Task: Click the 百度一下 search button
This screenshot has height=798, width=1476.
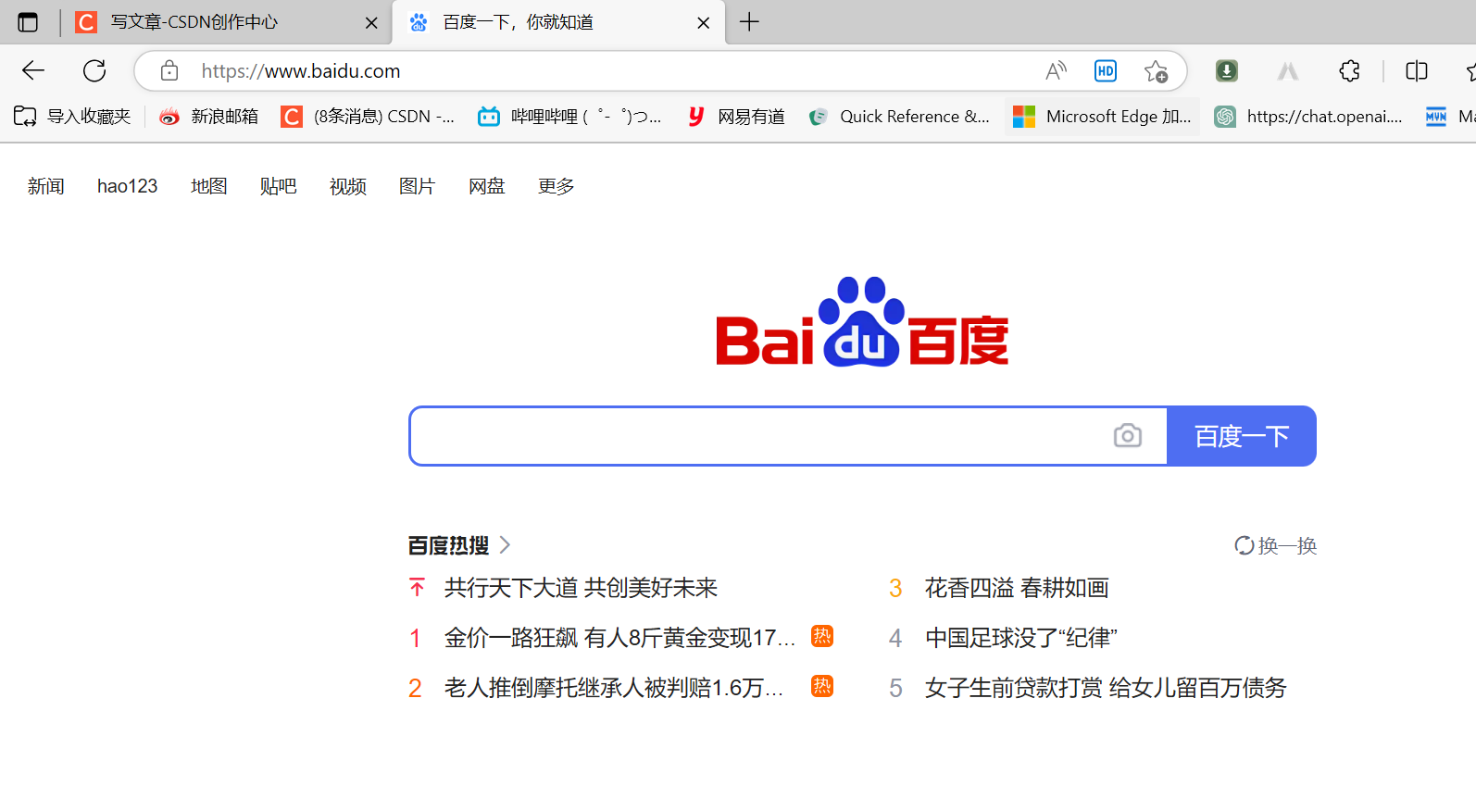Action: 1242,436
